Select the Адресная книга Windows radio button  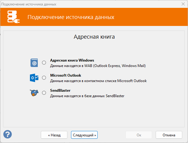click(44, 62)
